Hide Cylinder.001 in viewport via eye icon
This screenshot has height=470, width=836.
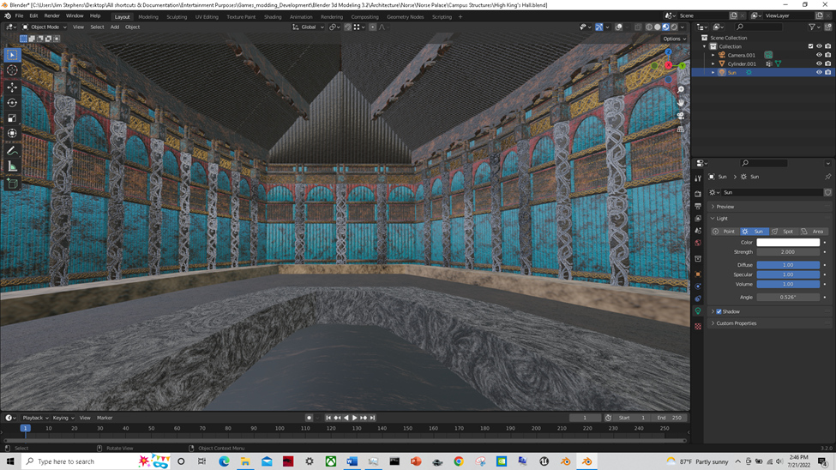click(819, 63)
